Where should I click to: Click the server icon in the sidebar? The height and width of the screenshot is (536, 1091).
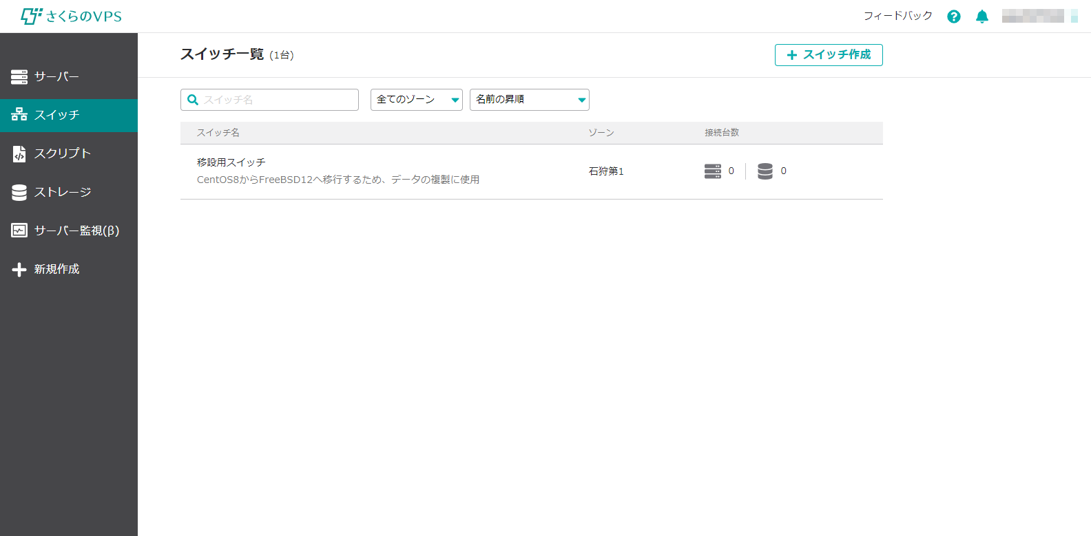point(19,77)
